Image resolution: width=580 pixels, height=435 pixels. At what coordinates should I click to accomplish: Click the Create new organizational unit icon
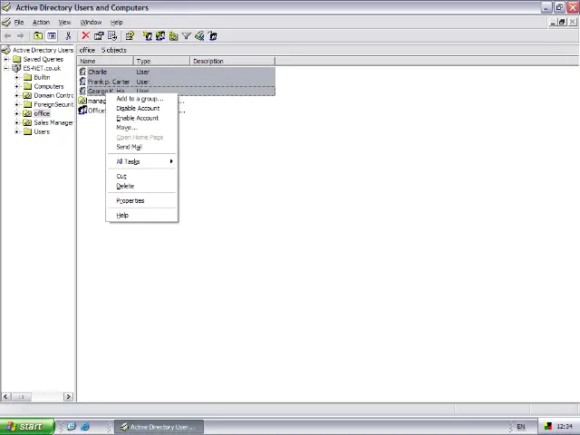pos(173,36)
